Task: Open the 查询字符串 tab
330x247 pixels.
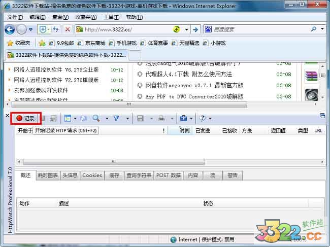Action: click(139, 175)
